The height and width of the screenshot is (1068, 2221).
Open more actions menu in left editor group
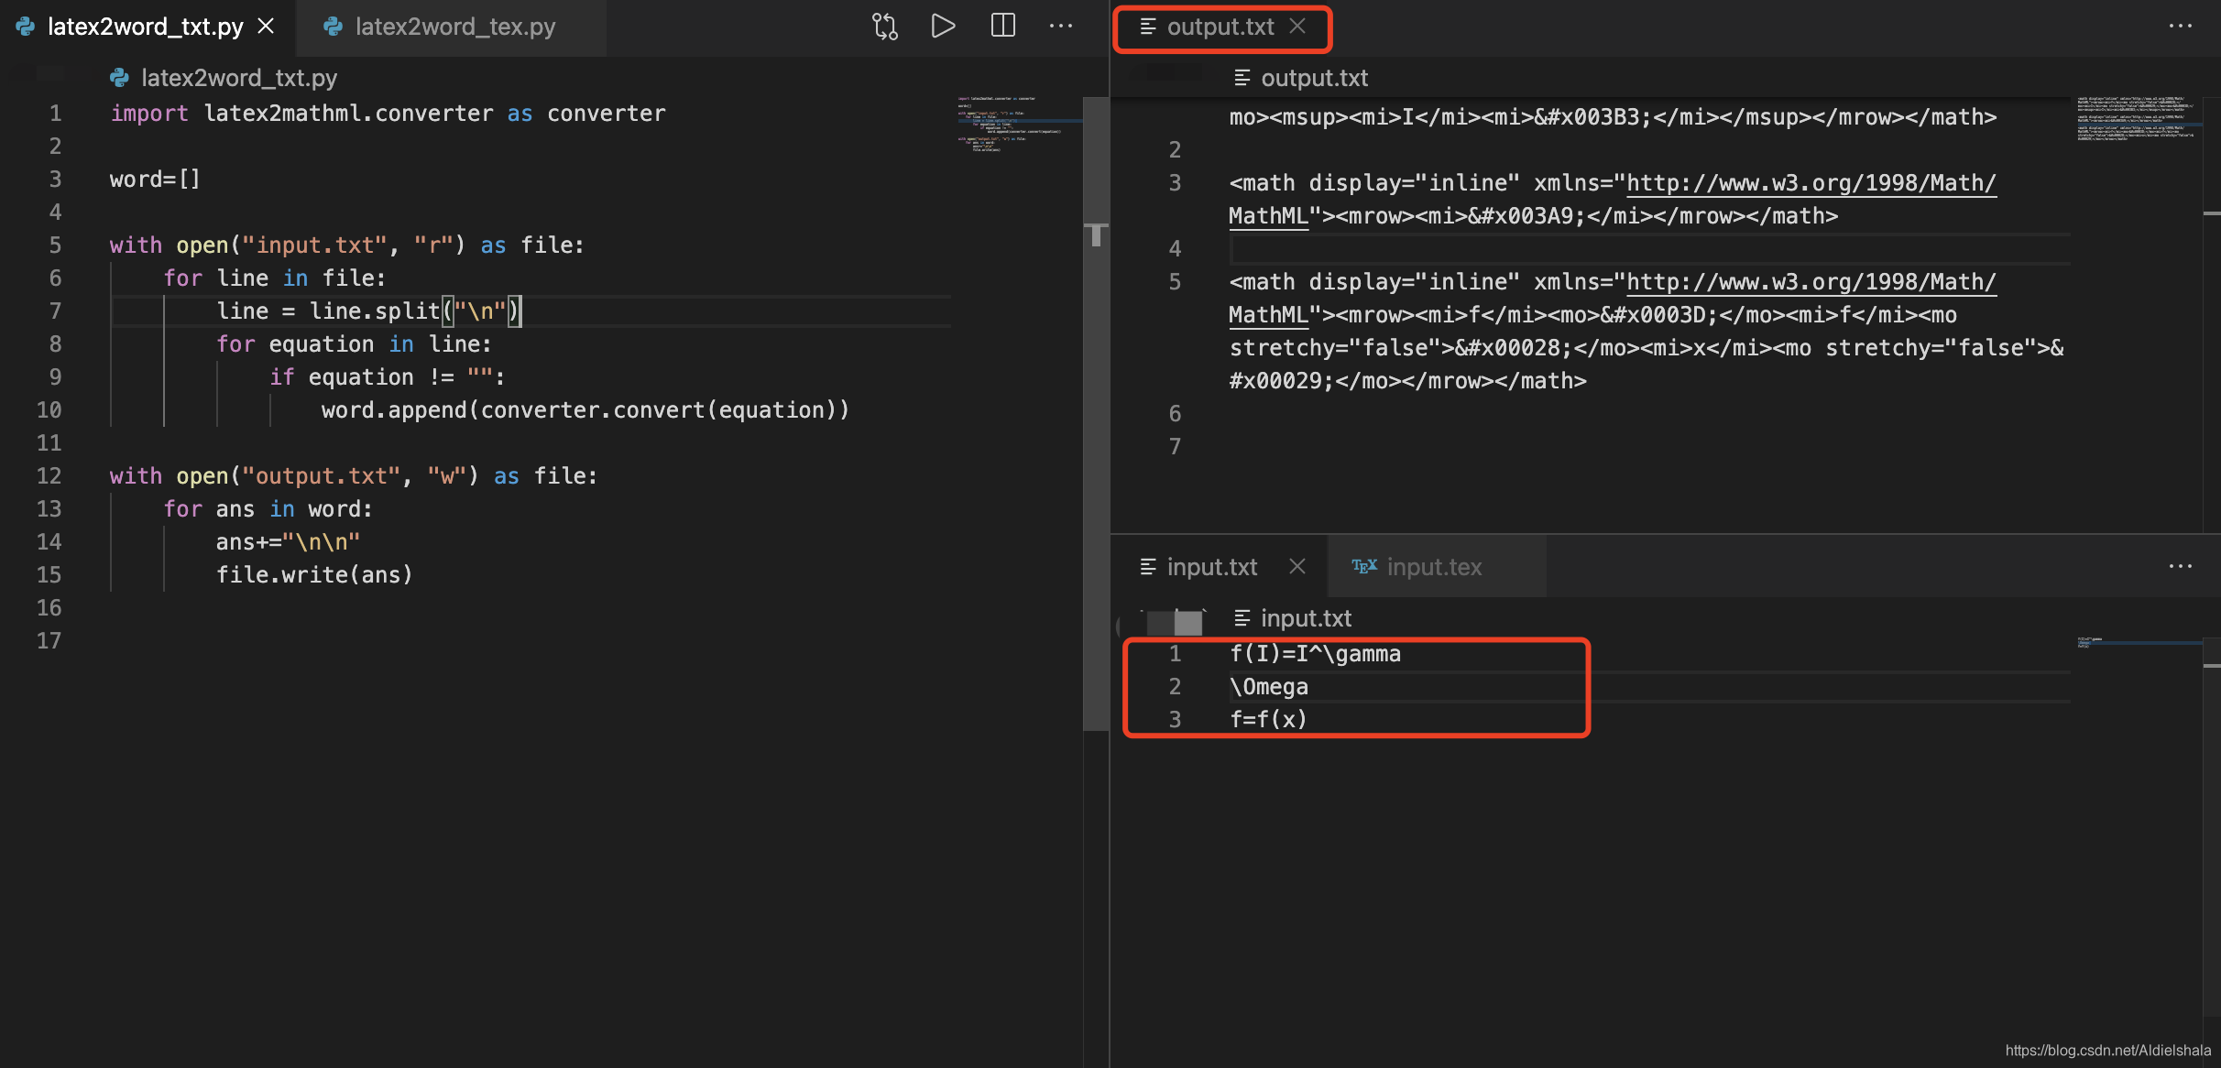point(1061,26)
